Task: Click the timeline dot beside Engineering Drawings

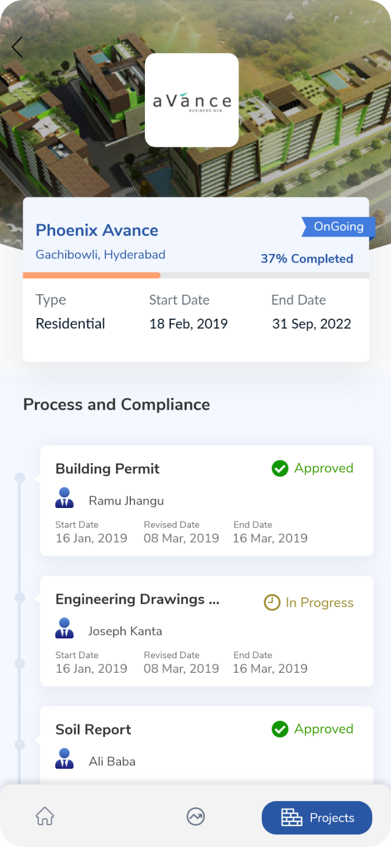Action: pyautogui.click(x=20, y=598)
